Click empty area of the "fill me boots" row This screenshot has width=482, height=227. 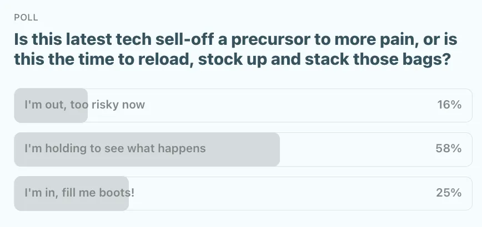click(x=278, y=193)
